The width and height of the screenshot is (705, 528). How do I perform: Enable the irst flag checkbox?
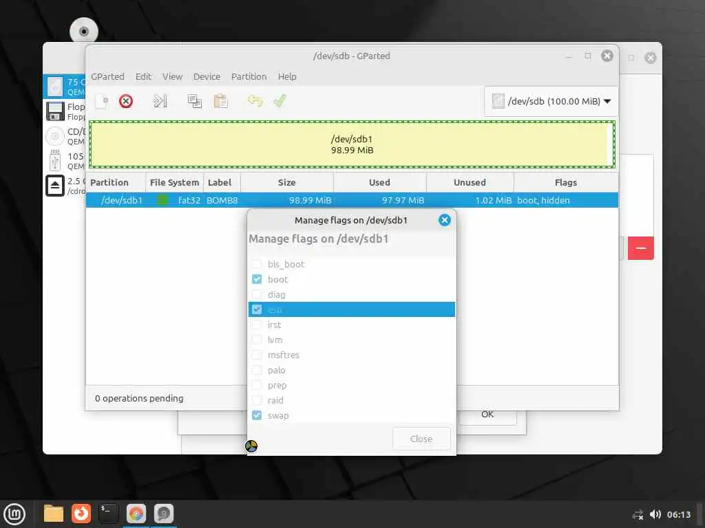pos(257,324)
